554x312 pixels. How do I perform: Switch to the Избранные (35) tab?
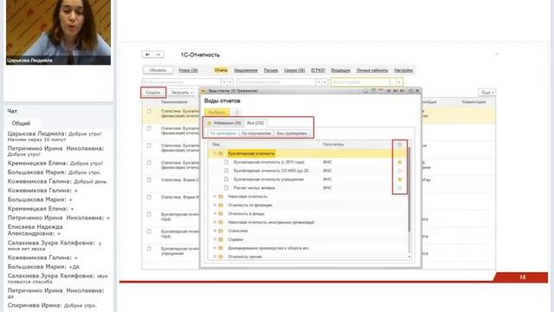224,123
